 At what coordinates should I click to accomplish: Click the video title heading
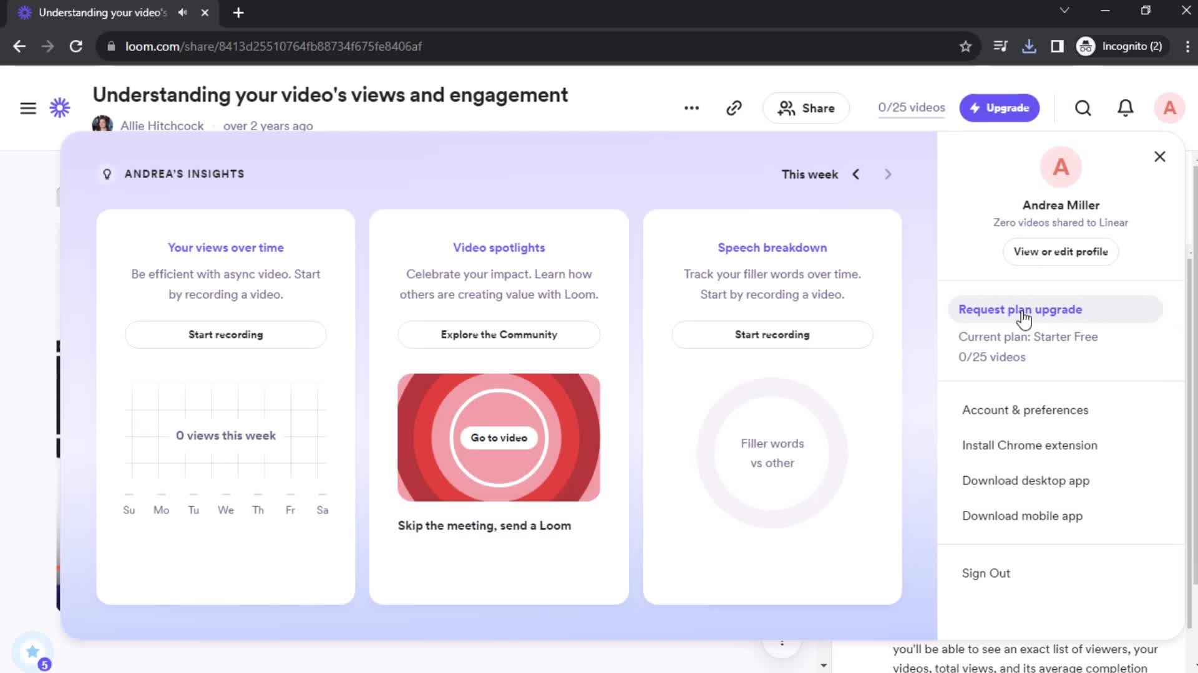330,95
